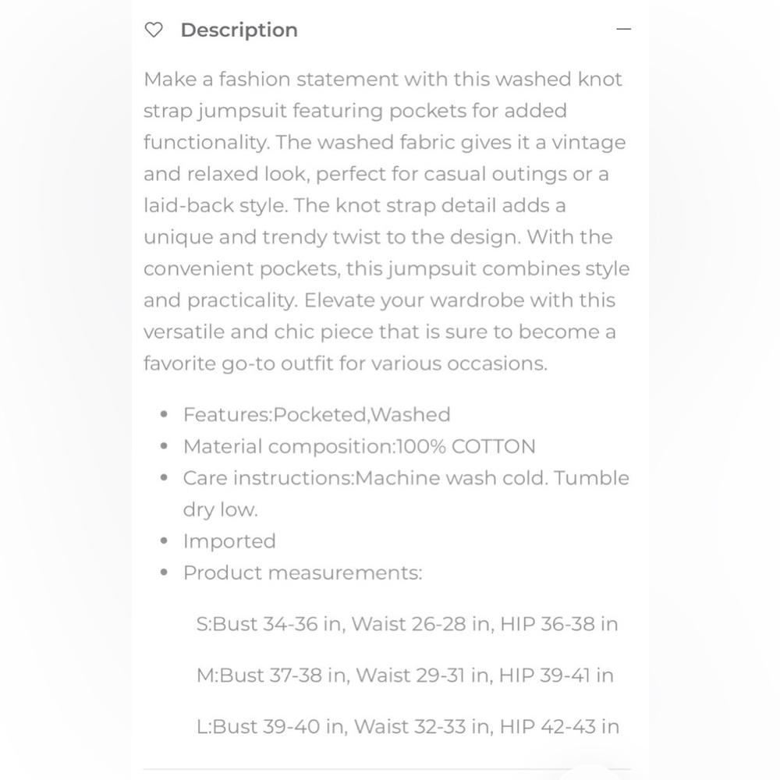Image resolution: width=780 pixels, height=780 pixels.
Task: Click the bullet before Material composition
Action: (164, 446)
